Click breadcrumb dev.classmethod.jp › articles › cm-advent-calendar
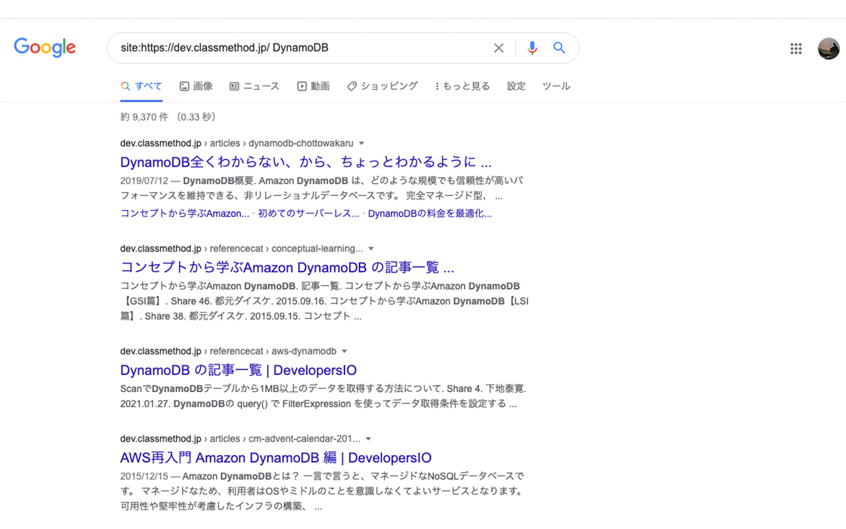The height and width of the screenshot is (529, 846). coord(240,439)
